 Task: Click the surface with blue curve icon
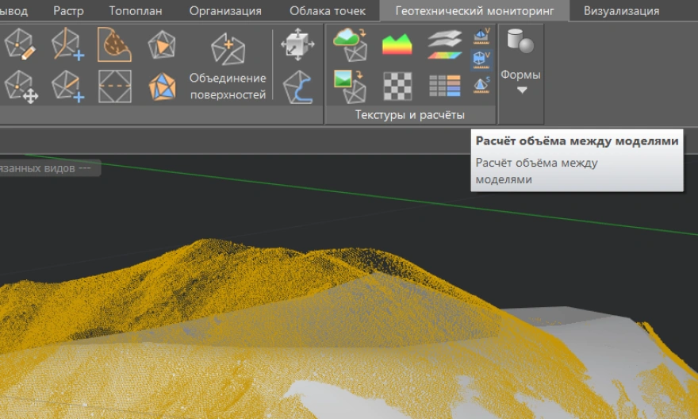point(298,86)
